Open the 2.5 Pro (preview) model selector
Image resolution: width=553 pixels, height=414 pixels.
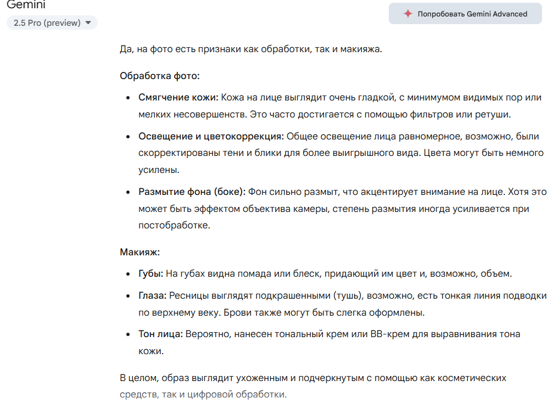click(52, 23)
